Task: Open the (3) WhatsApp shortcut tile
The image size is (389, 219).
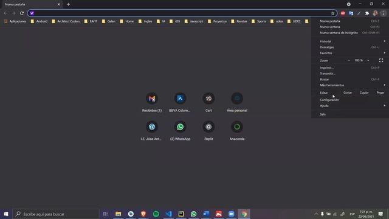Action: [180, 131]
